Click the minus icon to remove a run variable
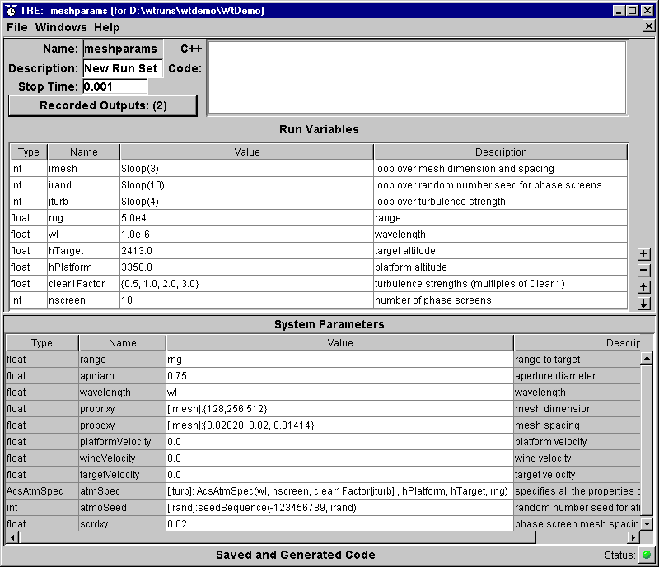 (643, 271)
